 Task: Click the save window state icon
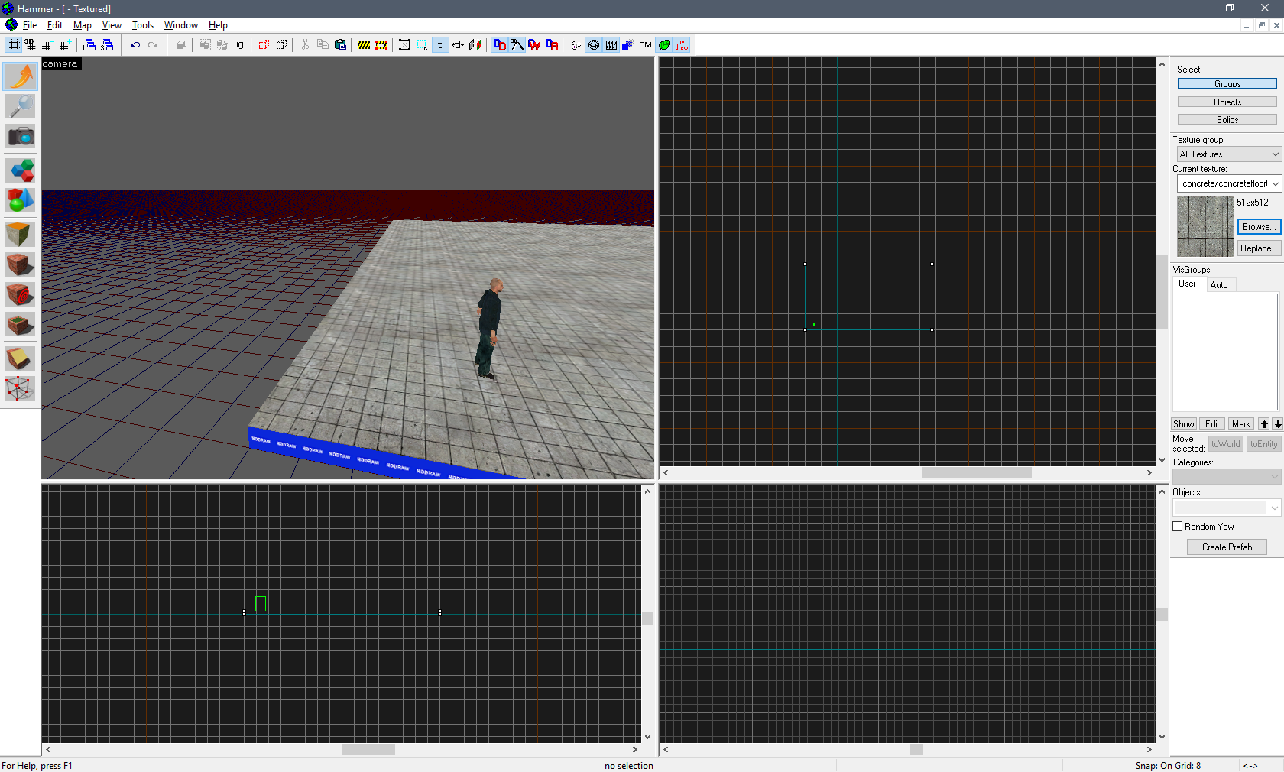click(107, 45)
